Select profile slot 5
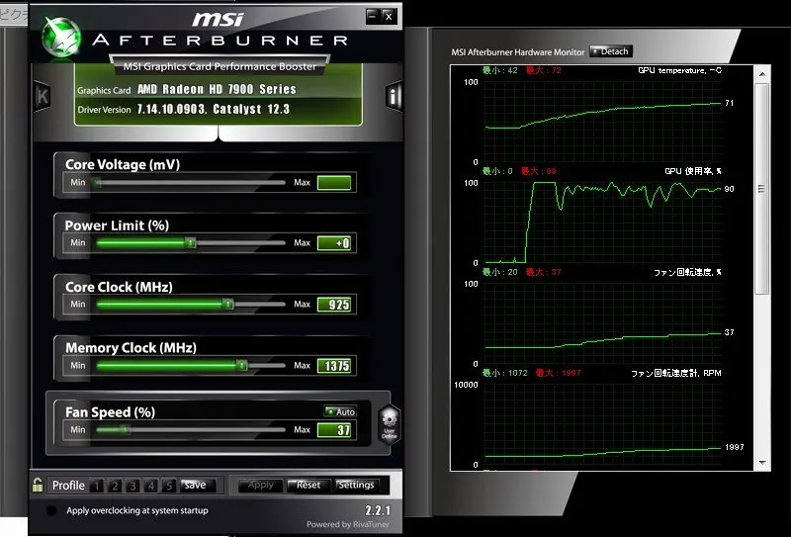This screenshot has width=791, height=537. pos(169,486)
